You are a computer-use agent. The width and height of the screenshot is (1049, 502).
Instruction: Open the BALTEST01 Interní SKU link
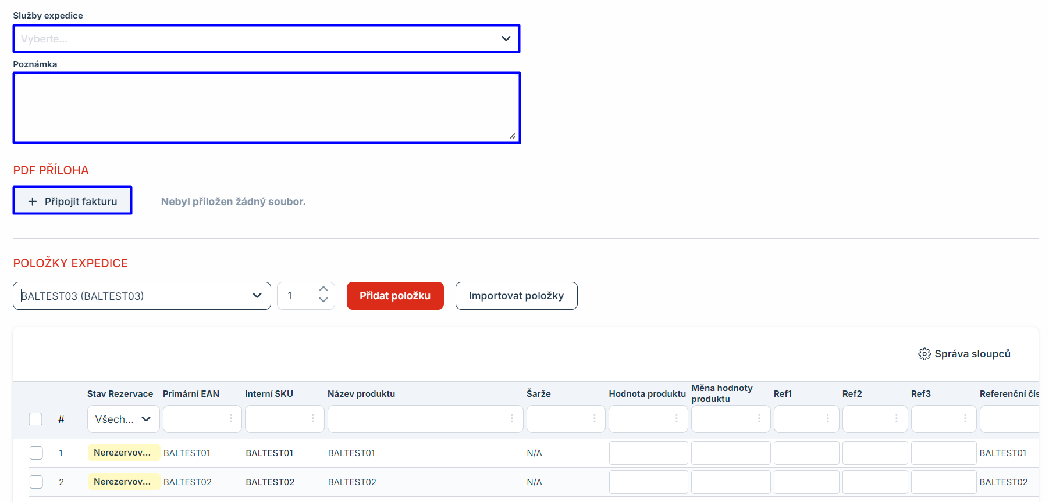269,453
